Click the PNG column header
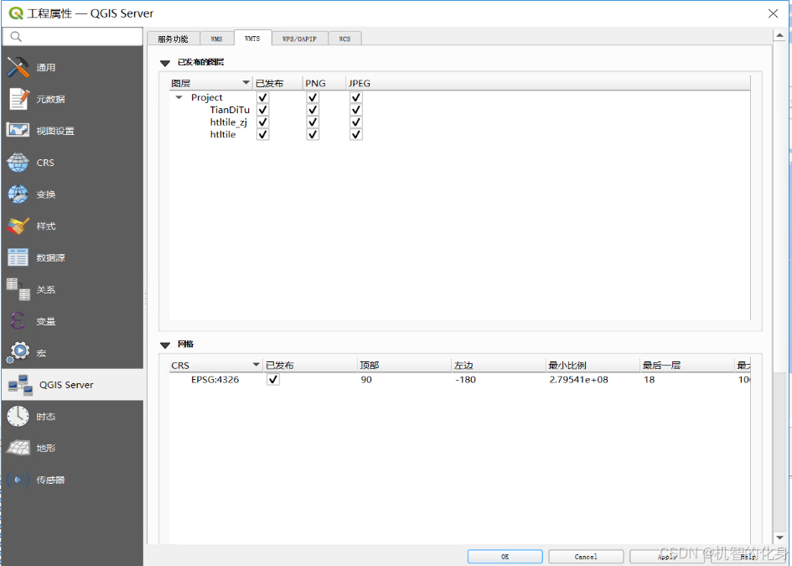Image resolution: width=792 pixels, height=566 pixels. tap(324, 83)
